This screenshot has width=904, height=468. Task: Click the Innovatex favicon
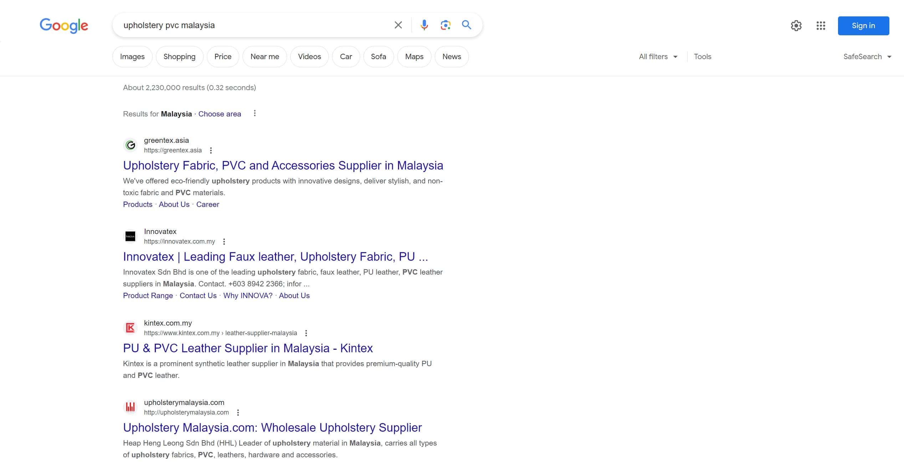131,236
